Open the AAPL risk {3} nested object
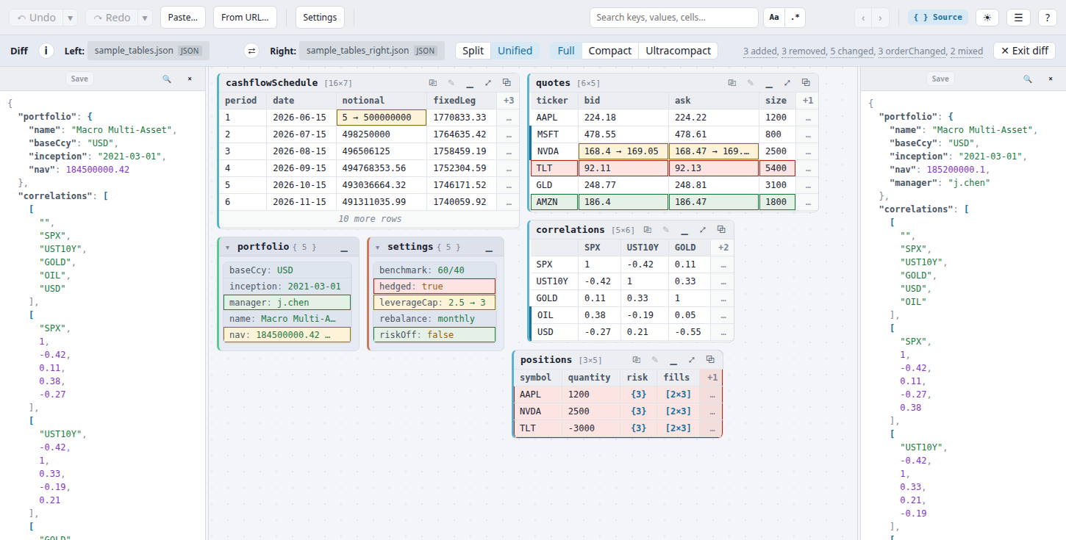Screen dimensions: 1066x540 coord(638,395)
